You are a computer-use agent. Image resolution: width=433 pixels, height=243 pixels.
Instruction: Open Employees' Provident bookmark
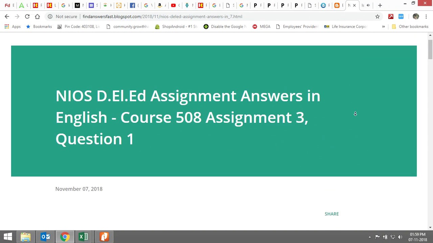click(x=297, y=26)
